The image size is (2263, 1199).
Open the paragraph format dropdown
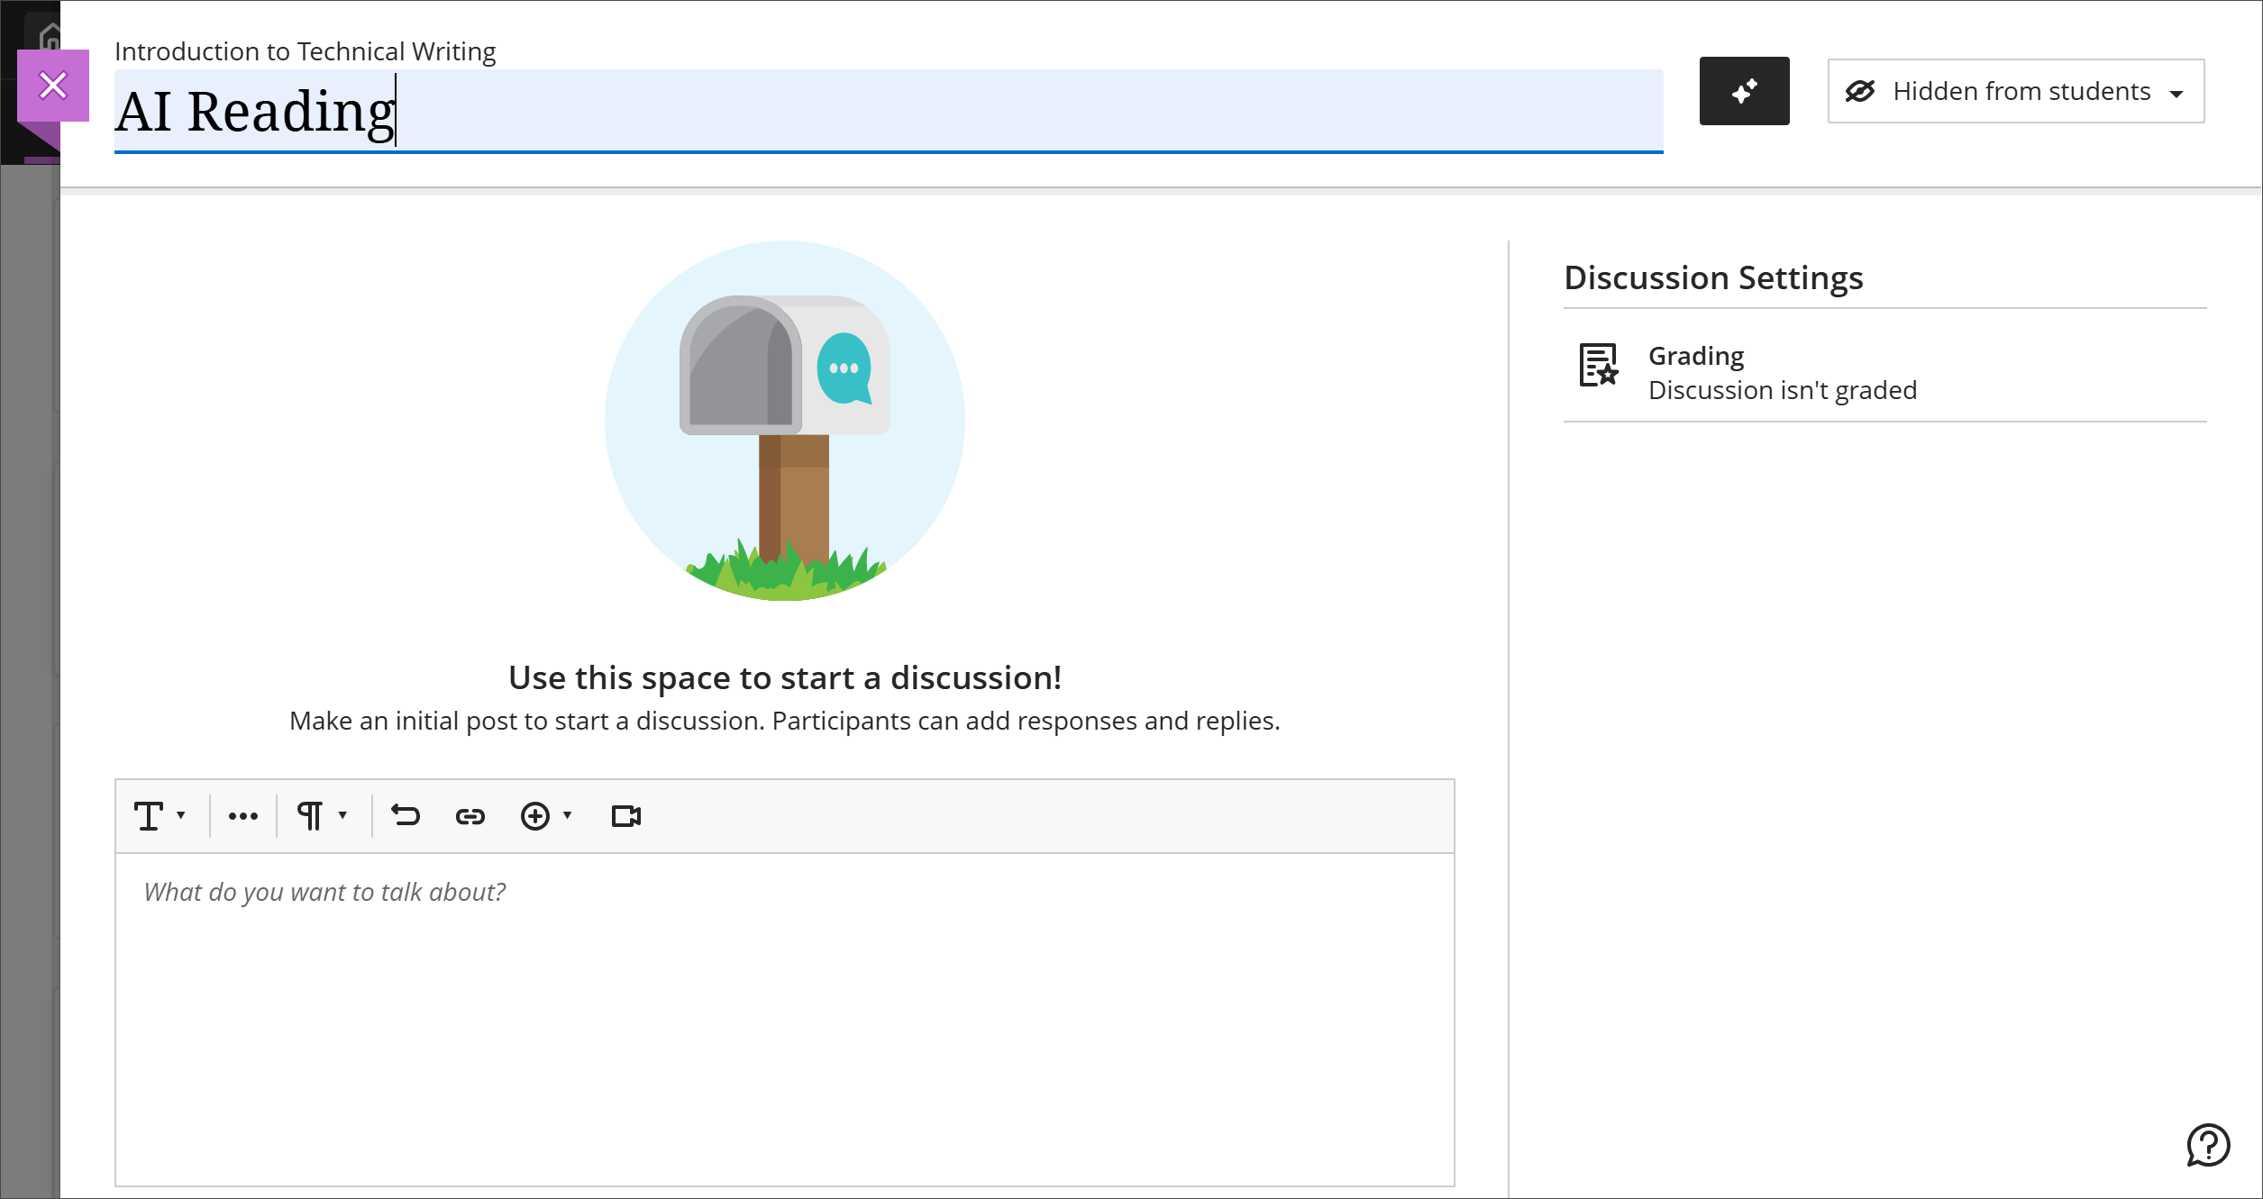(x=320, y=816)
